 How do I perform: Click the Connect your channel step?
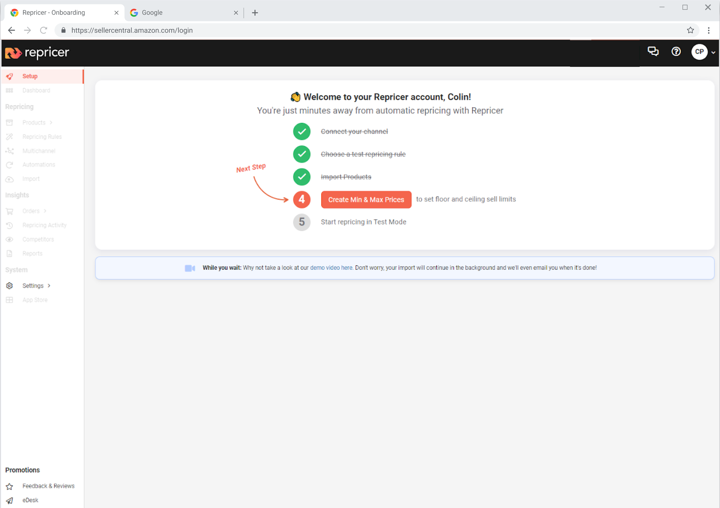coord(354,132)
